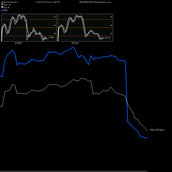This screenshot has height=172, width=172.
Task: Click the 50 level label in FAST chart
Action: pos(55,25)
